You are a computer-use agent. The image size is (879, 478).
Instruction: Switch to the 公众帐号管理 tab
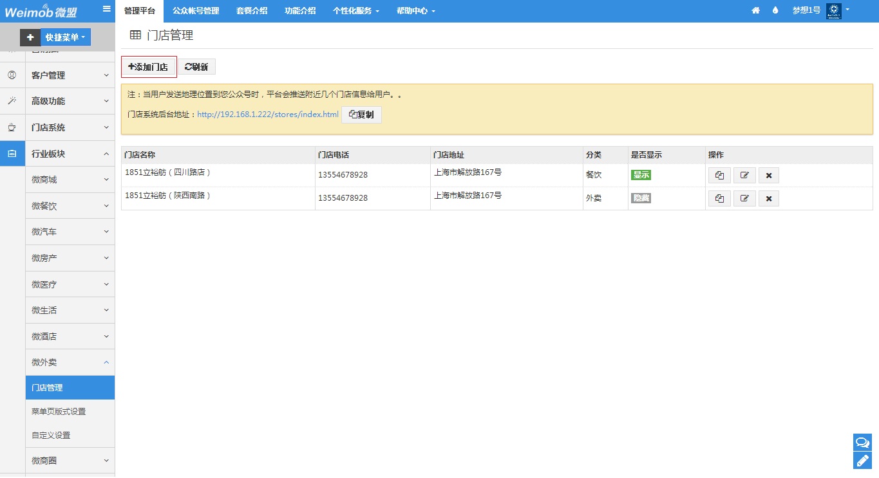(x=196, y=11)
